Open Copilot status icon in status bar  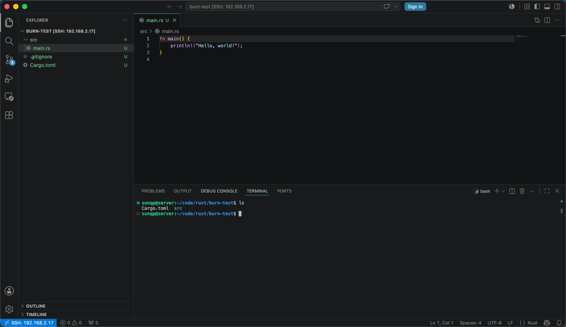pos(547,323)
